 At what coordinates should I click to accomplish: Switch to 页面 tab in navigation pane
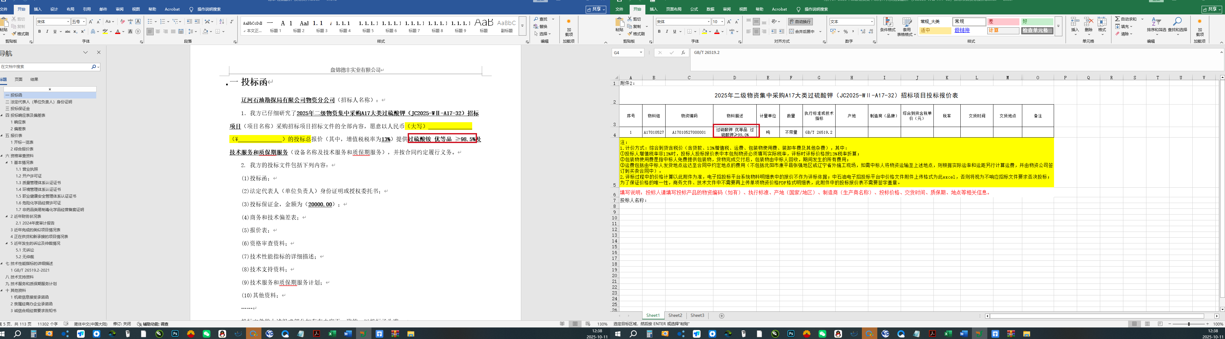coord(19,80)
